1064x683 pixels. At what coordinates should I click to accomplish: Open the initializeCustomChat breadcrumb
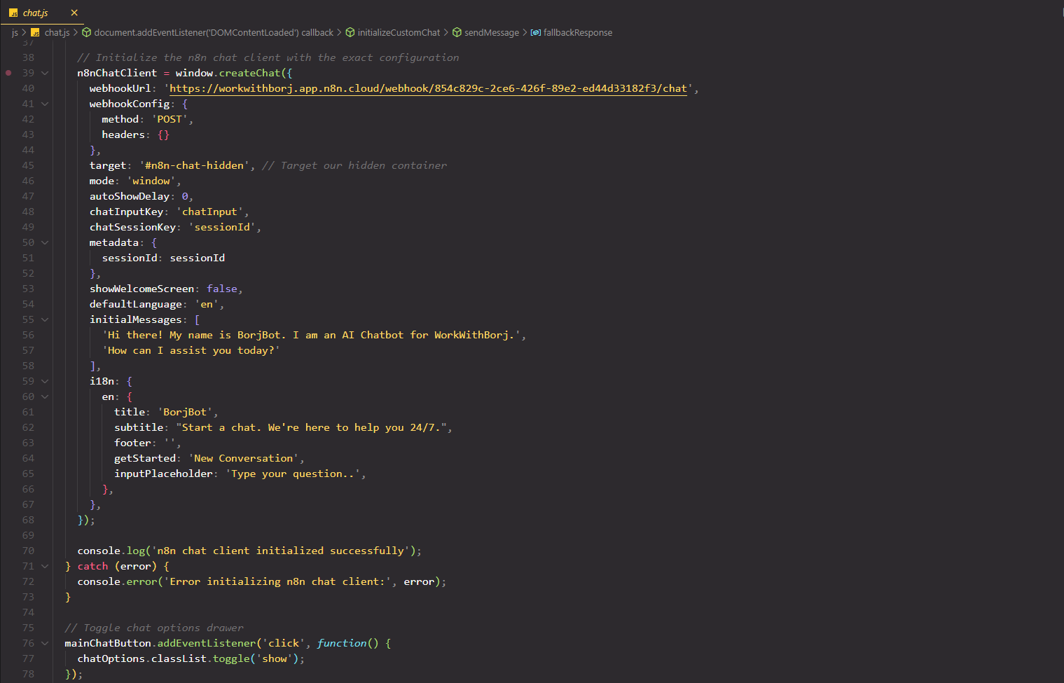click(399, 32)
